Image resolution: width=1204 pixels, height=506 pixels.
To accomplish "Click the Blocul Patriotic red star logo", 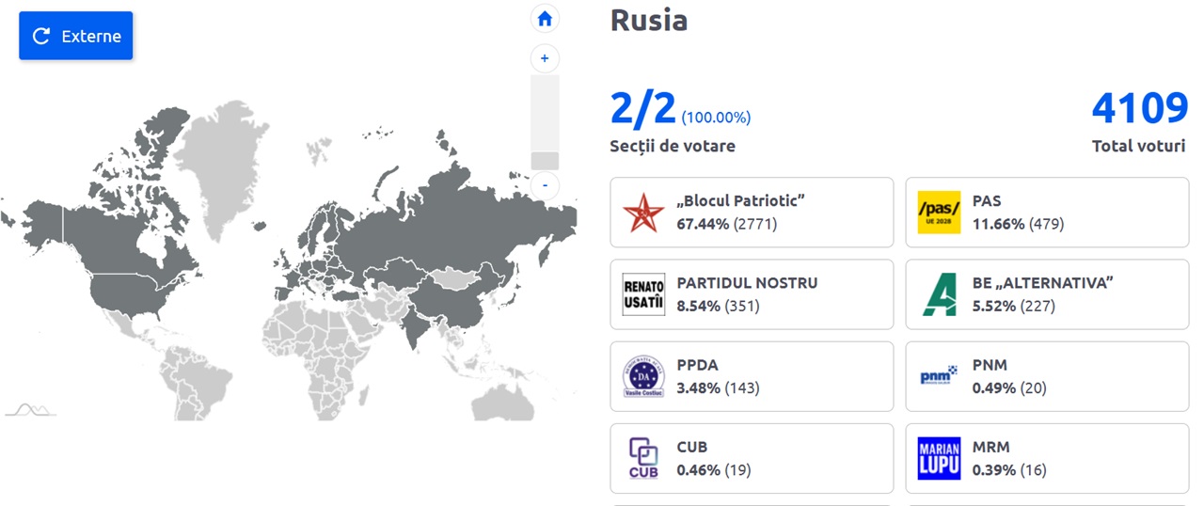I will pos(643,212).
